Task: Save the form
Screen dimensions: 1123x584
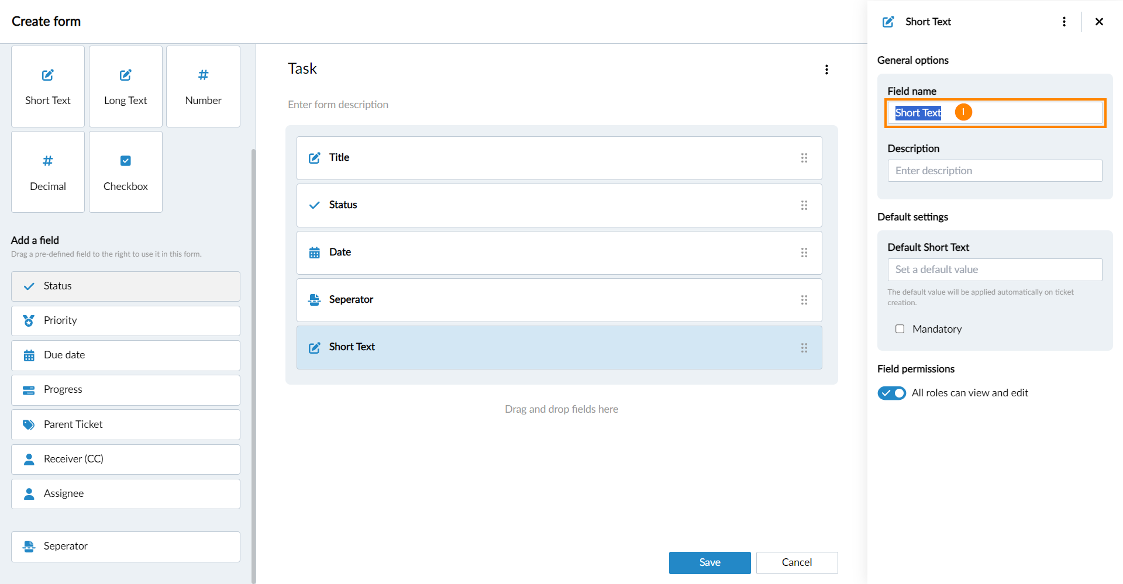Action: (x=709, y=562)
